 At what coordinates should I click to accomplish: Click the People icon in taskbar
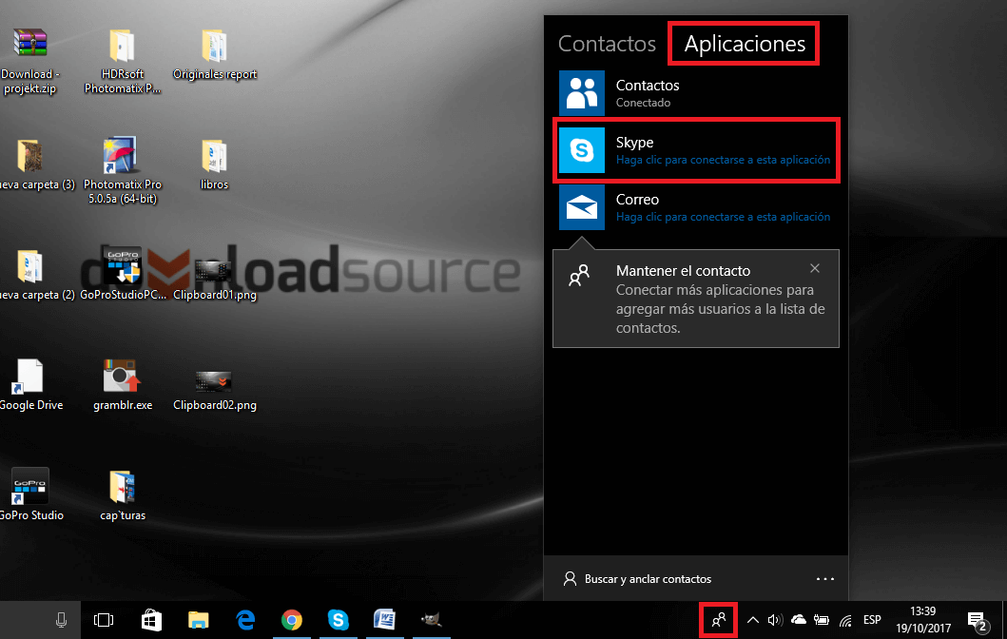click(719, 620)
